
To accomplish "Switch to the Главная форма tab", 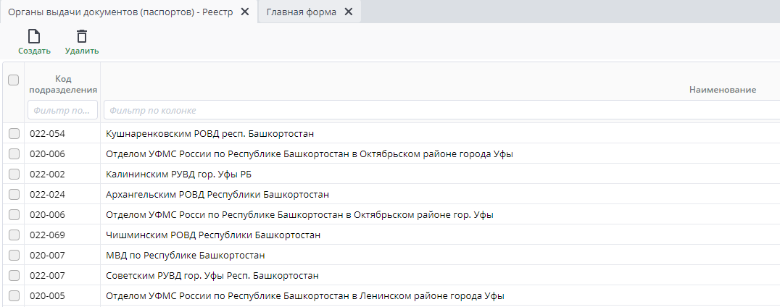I will [x=301, y=12].
